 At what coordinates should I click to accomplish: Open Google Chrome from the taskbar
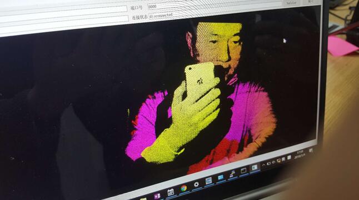(183, 188)
